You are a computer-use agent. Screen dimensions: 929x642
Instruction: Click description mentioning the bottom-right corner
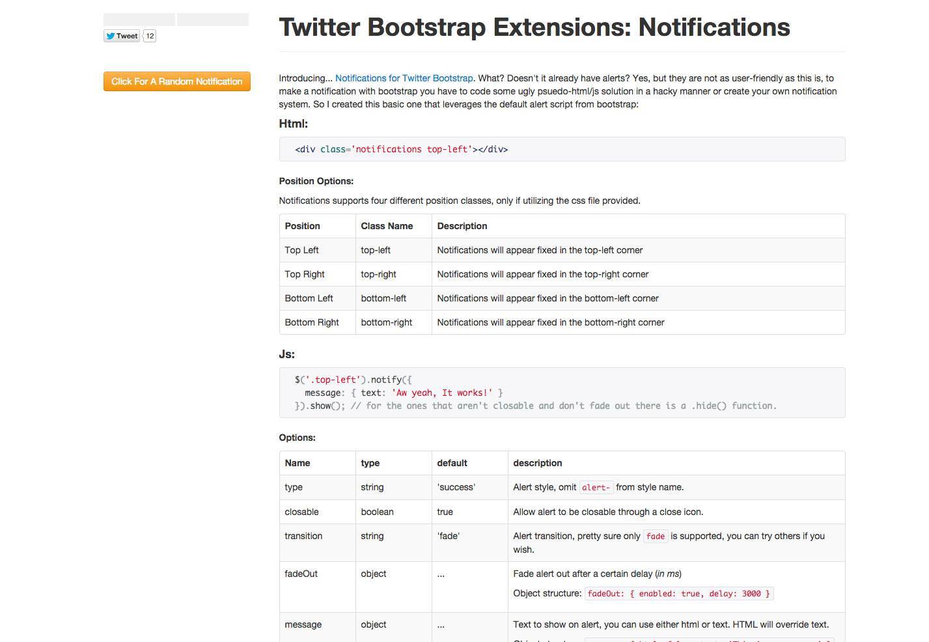(x=551, y=322)
